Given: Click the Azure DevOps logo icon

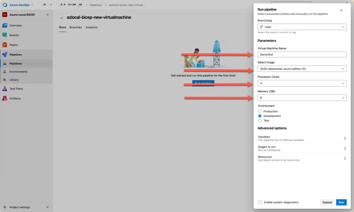Looking at the screenshot, I should pyautogui.click(x=5, y=5).
